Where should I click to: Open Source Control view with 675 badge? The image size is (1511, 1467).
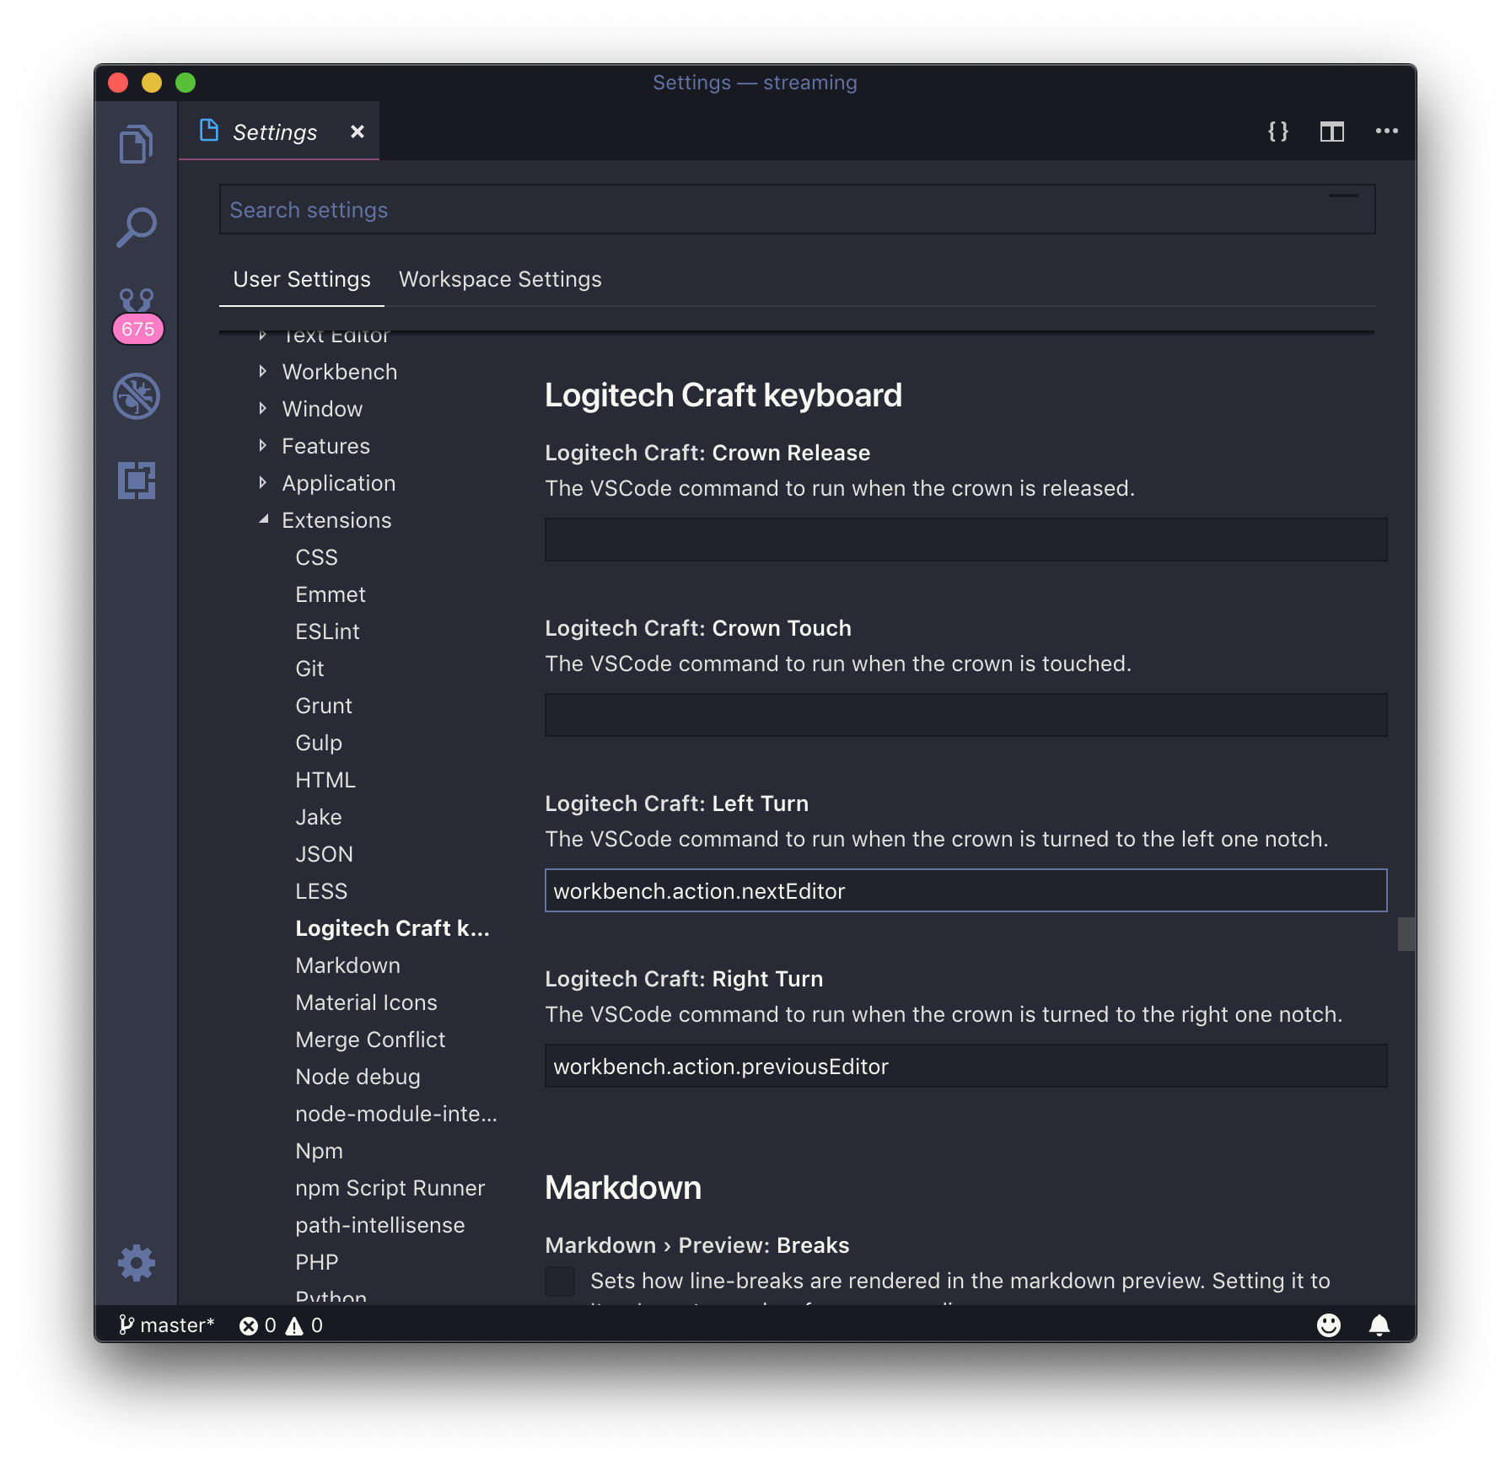pos(137,314)
